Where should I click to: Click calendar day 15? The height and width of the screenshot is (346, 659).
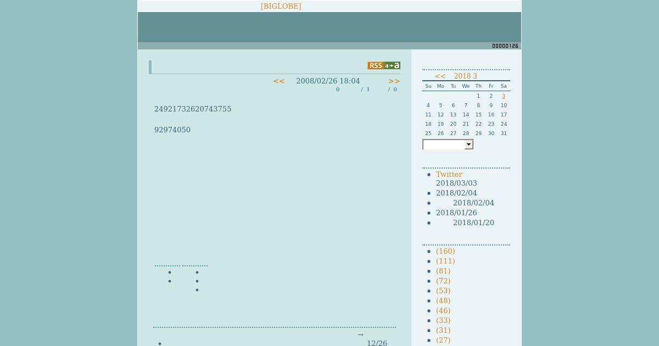[x=478, y=115]
